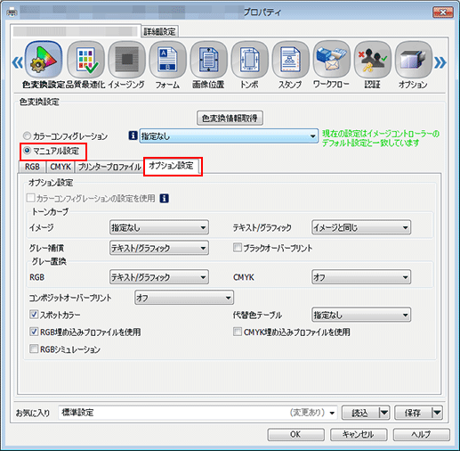Enable CMYK埋め込みプロファイルを使用 checkbox
460x451 pixels.
pos(238,332)
